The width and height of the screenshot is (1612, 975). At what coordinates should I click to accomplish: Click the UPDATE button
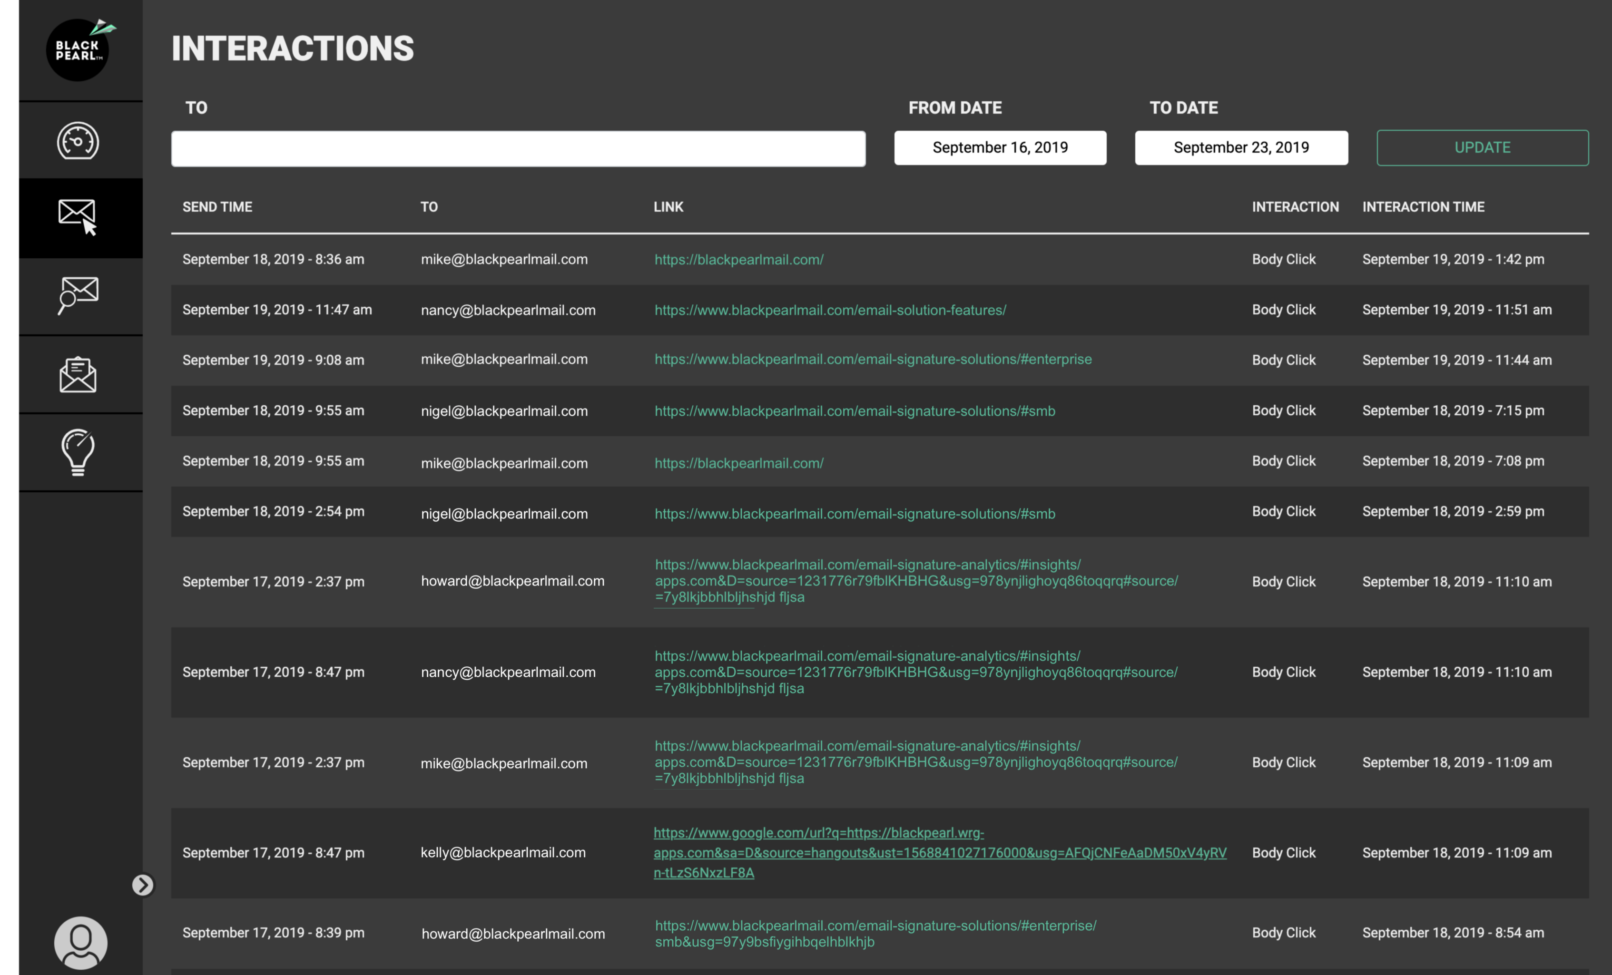coord(1482,148)
